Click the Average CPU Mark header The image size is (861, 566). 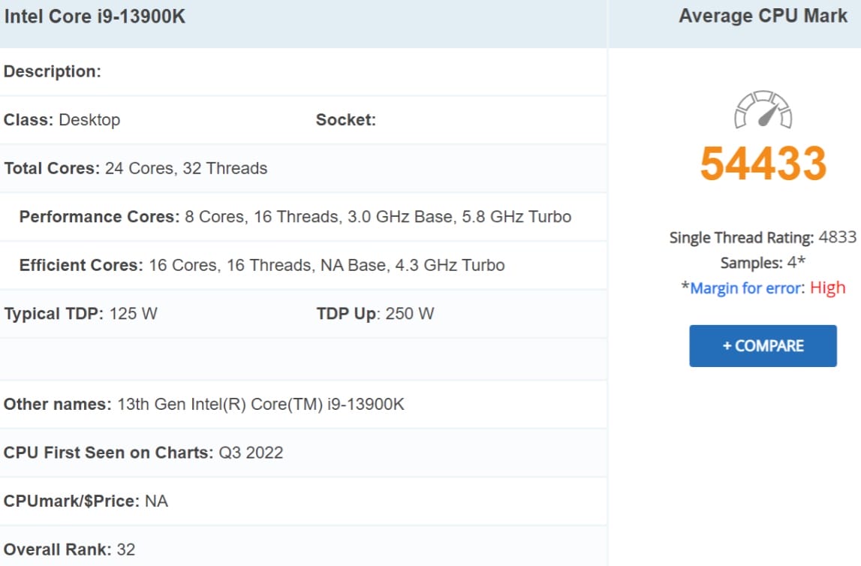[x=762, y=15]
